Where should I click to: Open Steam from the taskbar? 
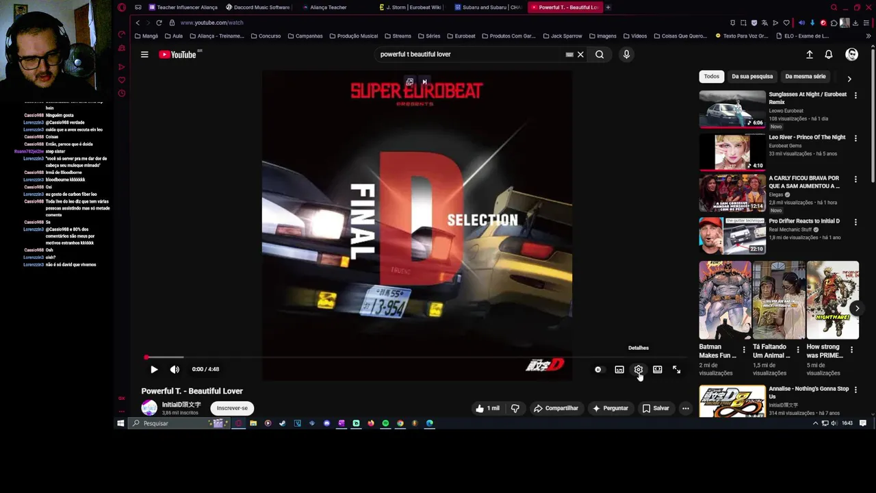tap(283, 423)
